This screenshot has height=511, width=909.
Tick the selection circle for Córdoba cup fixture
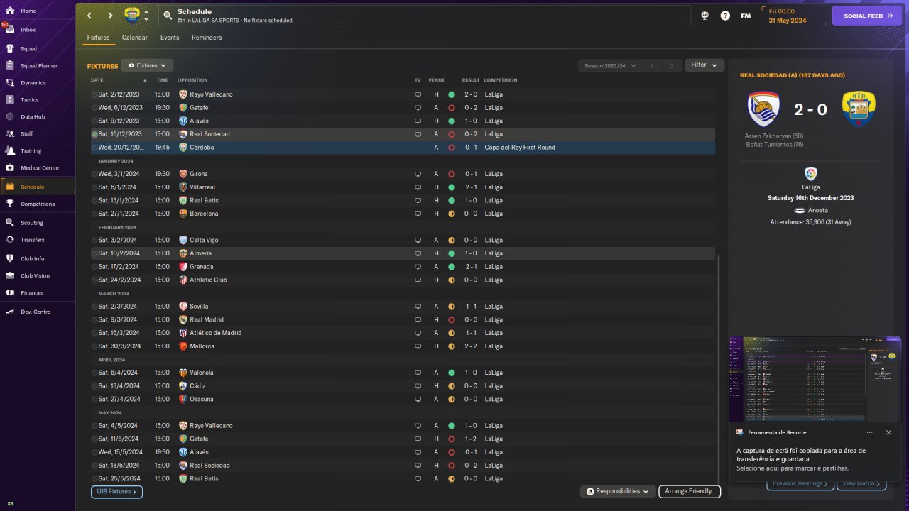[x=94, y=148]
